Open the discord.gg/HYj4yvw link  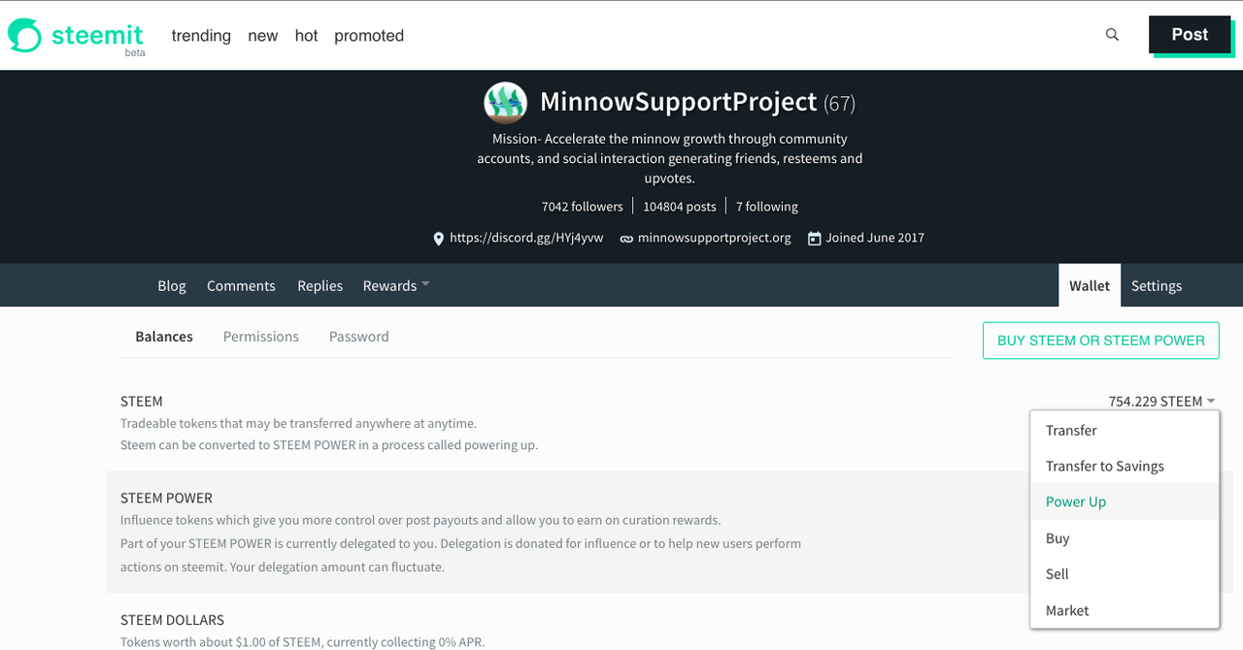click(x=526, y=238)
